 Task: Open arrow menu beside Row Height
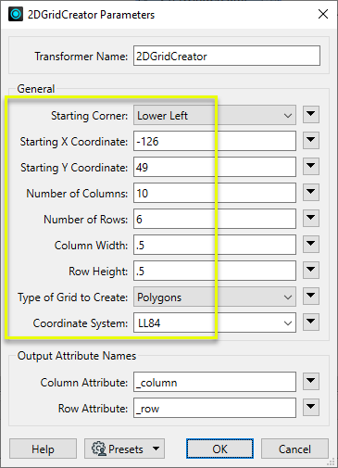(x=311, y=271)
